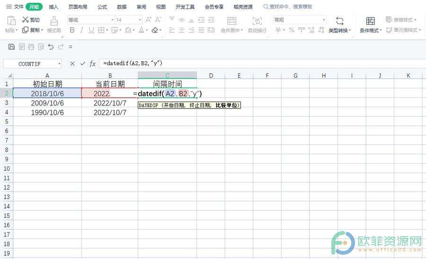The width and height of the screenshot is (426, 259).
Task: Confirm the formula with the checkmark
Action: (x=82, y=64)
